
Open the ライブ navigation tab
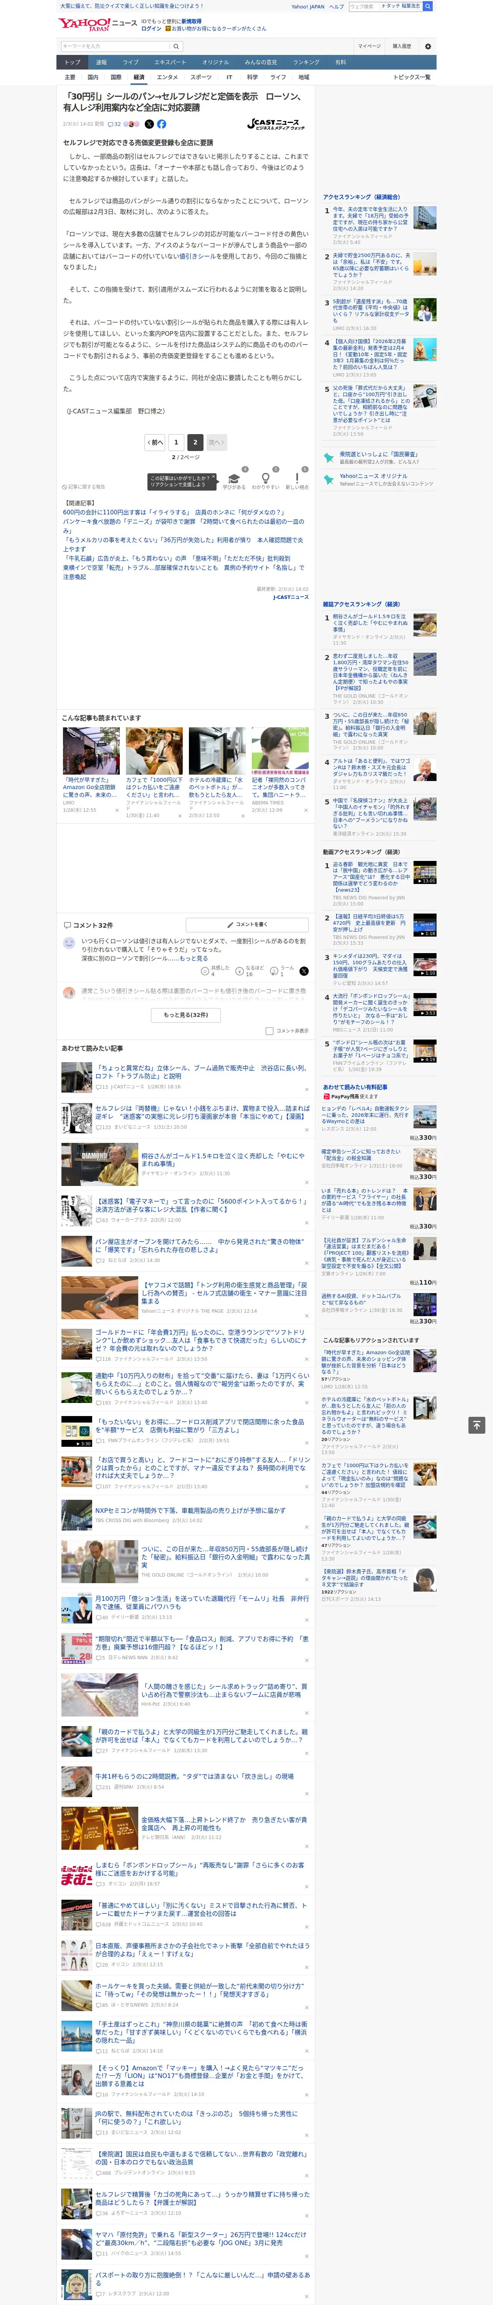point(131,63)
